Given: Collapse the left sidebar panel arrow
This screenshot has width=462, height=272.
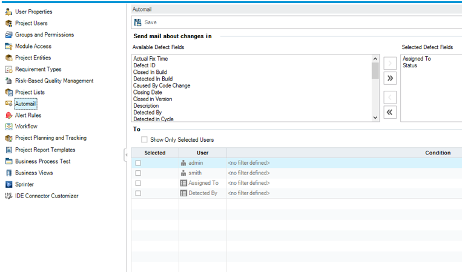Looking at the screenshot, I should click(x=125, y=154).
